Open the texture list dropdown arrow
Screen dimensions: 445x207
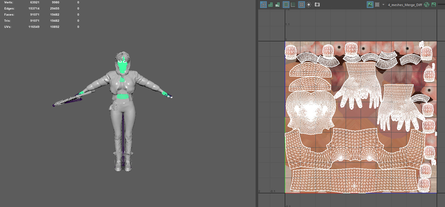pos(383,5)
